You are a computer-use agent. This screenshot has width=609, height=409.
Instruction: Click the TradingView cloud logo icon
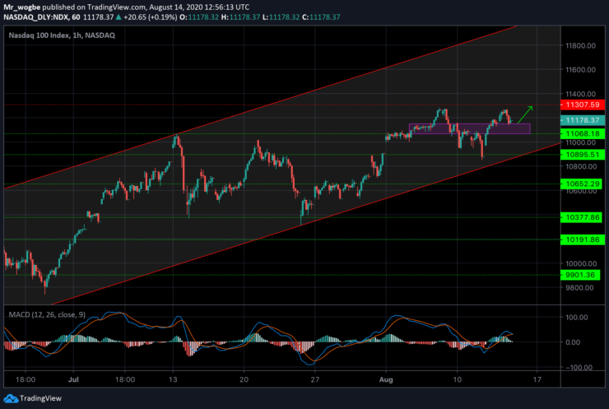tap(11, 398)
